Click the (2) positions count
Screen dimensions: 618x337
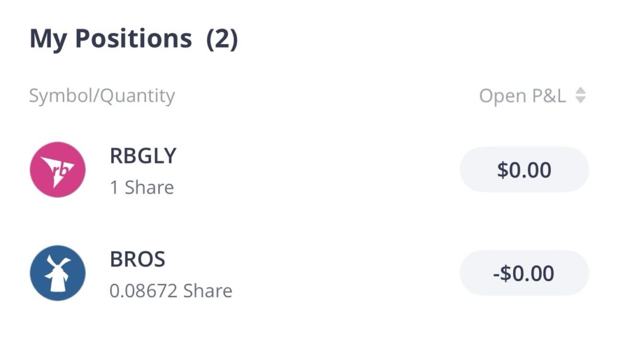(222, 39)
